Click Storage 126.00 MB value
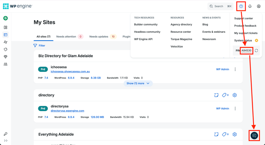Viewport: 265px width, 145px height. (x=97, y=117)
